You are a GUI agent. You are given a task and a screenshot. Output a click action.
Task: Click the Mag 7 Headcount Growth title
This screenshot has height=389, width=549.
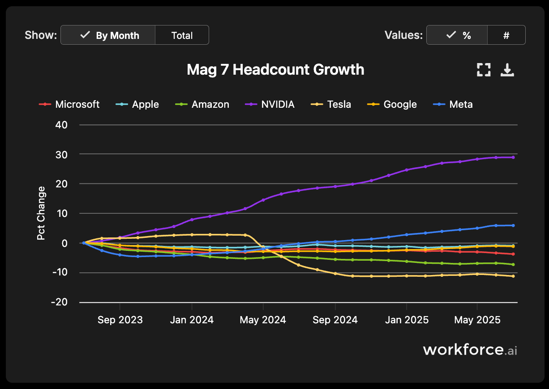[x=275, y=70]
